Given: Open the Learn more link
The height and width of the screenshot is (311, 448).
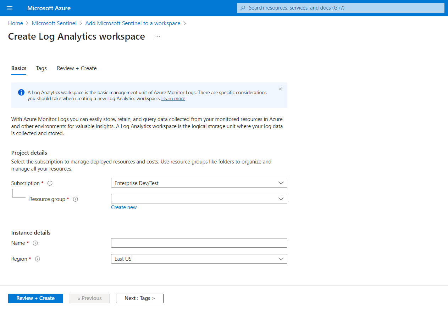Looking at the screenshot, I should 173,99.
